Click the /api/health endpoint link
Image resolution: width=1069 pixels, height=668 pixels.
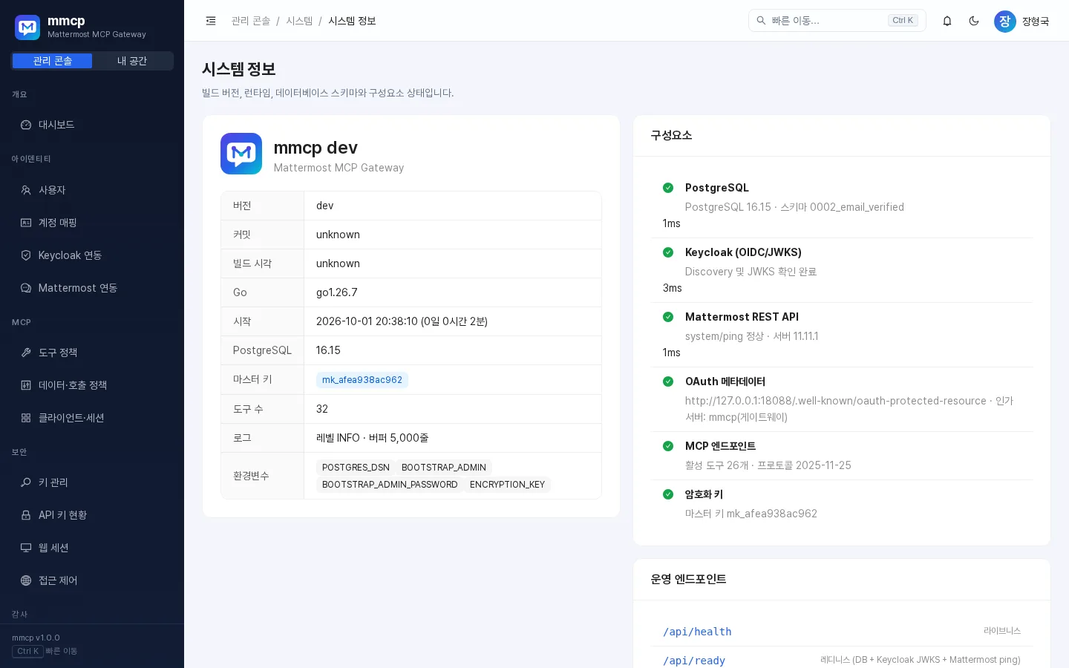tap(697, 632)
